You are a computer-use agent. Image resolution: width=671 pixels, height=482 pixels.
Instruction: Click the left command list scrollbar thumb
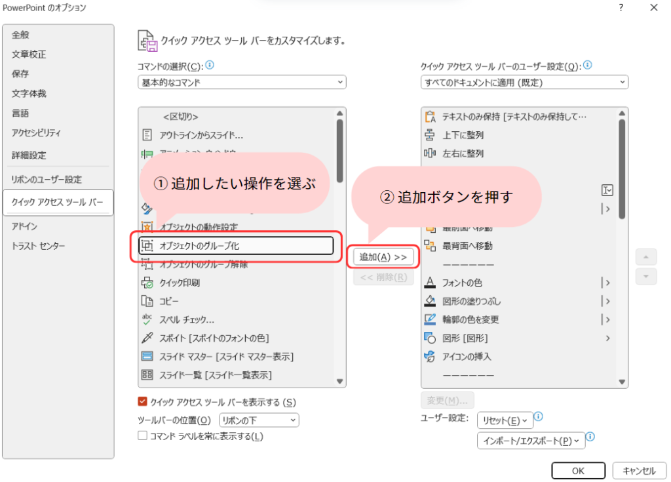pyautogui.click(x=340, y=150)
